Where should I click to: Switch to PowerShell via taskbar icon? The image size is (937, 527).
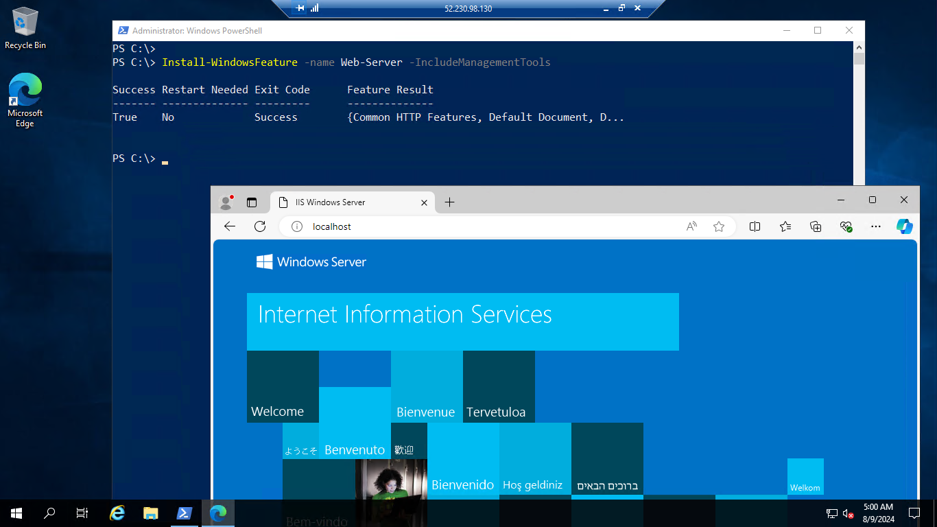185,513
